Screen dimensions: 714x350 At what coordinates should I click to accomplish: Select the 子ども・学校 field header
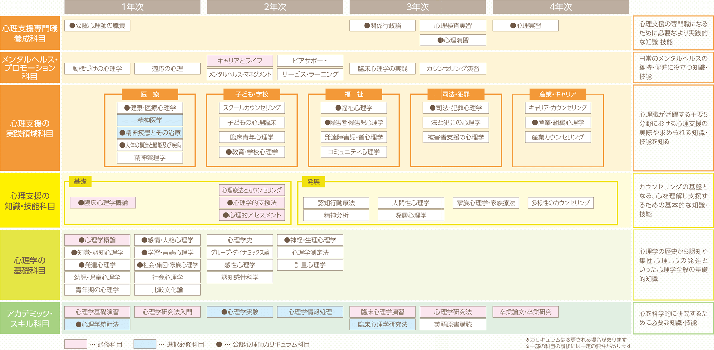[x=251, y=94]
